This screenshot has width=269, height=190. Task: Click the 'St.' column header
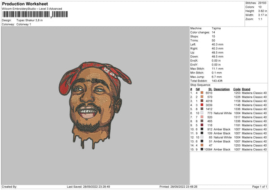coord(210,89)
